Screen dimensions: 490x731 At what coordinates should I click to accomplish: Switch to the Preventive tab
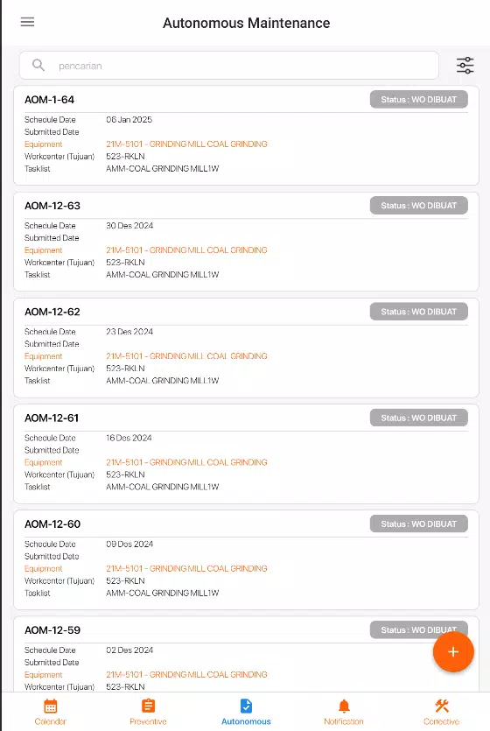pos(148,712)
